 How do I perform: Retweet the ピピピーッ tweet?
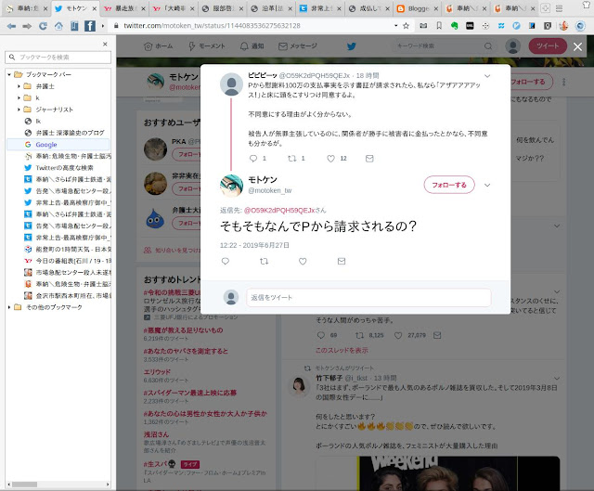[x=291, y=159]
